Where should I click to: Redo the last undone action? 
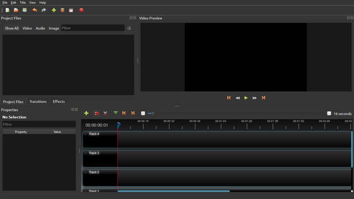coord(44,10)
